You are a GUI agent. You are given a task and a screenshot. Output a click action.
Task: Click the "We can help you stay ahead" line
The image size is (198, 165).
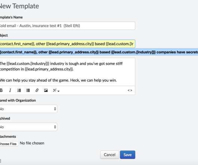click(58, 80)
